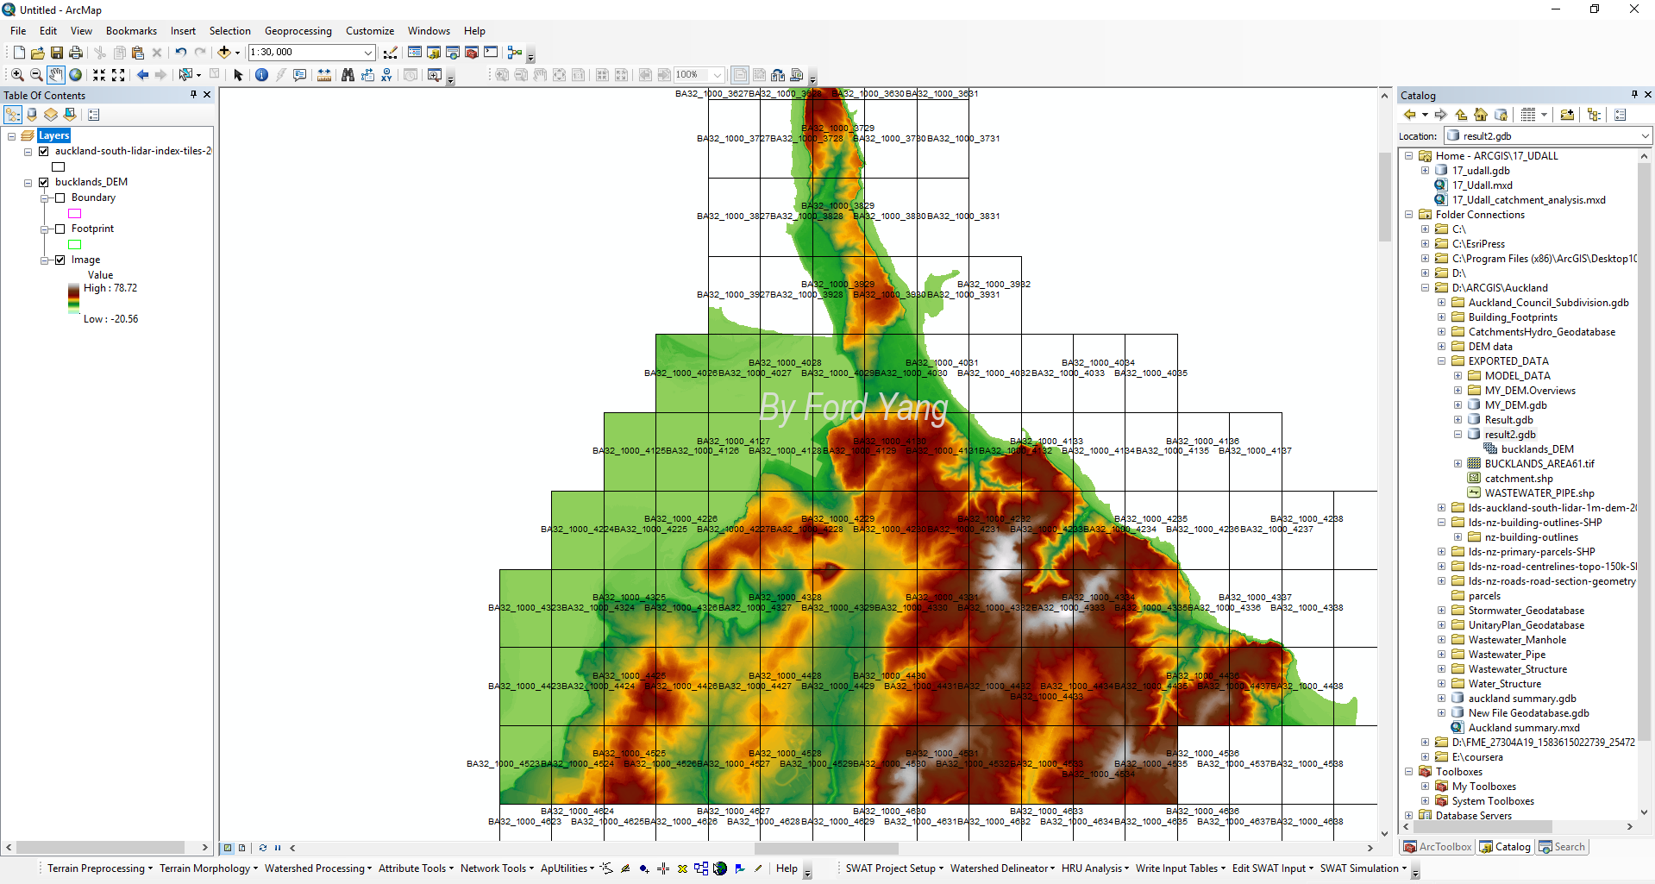Click the Fixed Zoom Out icon
The image size is (1655, 884).
point(118,75)
